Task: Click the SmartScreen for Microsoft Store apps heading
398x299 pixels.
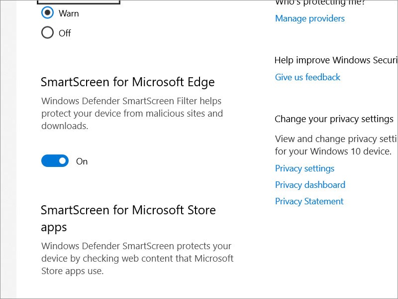Action: click(128, 218)
